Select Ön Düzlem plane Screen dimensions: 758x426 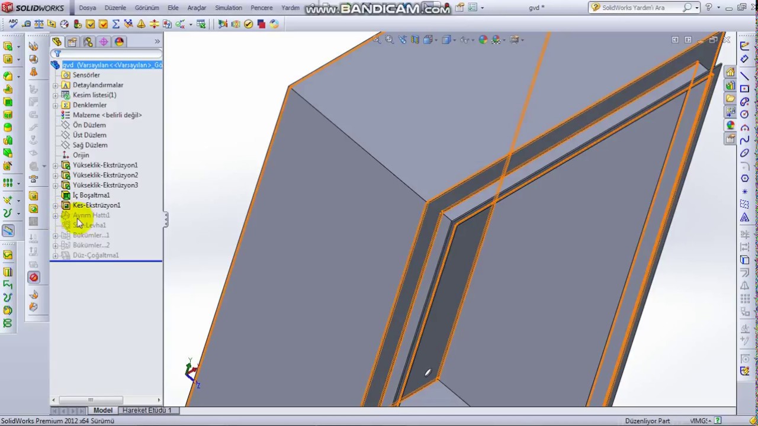pyautogui.click(x=89, y=125)
